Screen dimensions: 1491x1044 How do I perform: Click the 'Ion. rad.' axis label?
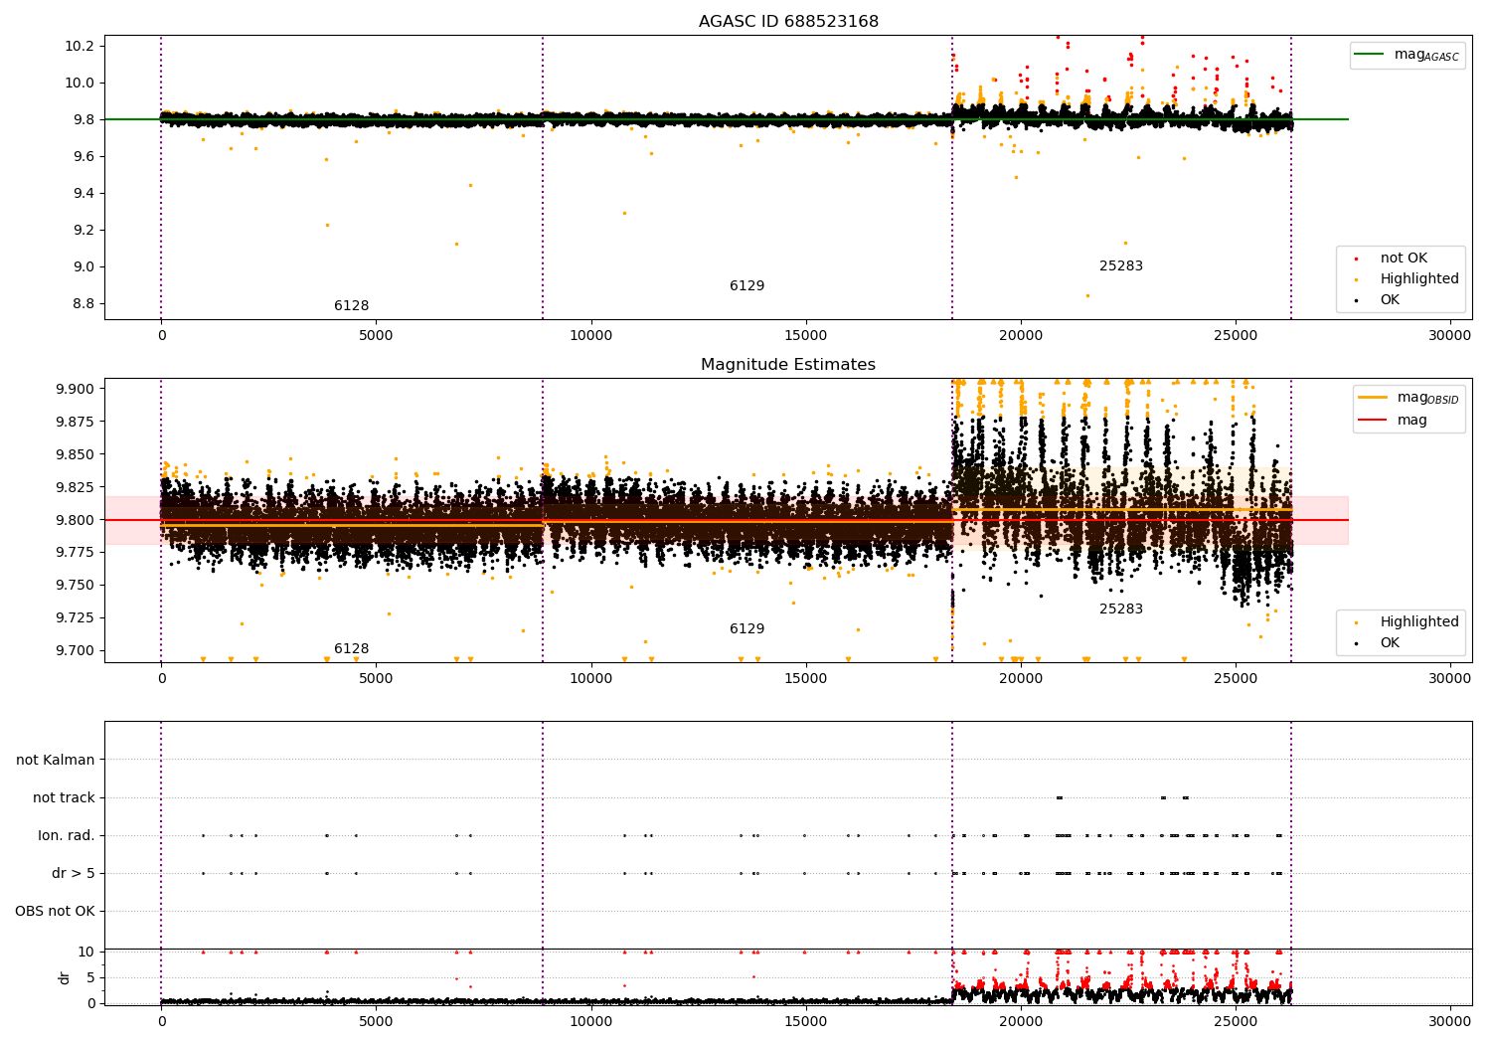point(67,836)
